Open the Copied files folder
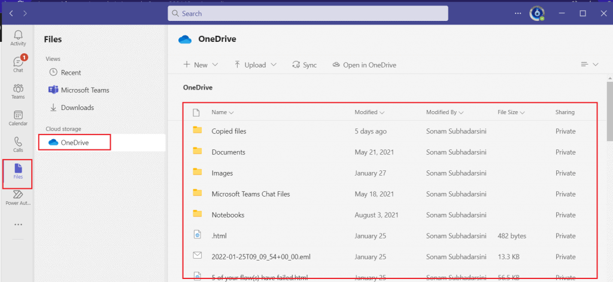613x282 pixels. coord(229,131)
